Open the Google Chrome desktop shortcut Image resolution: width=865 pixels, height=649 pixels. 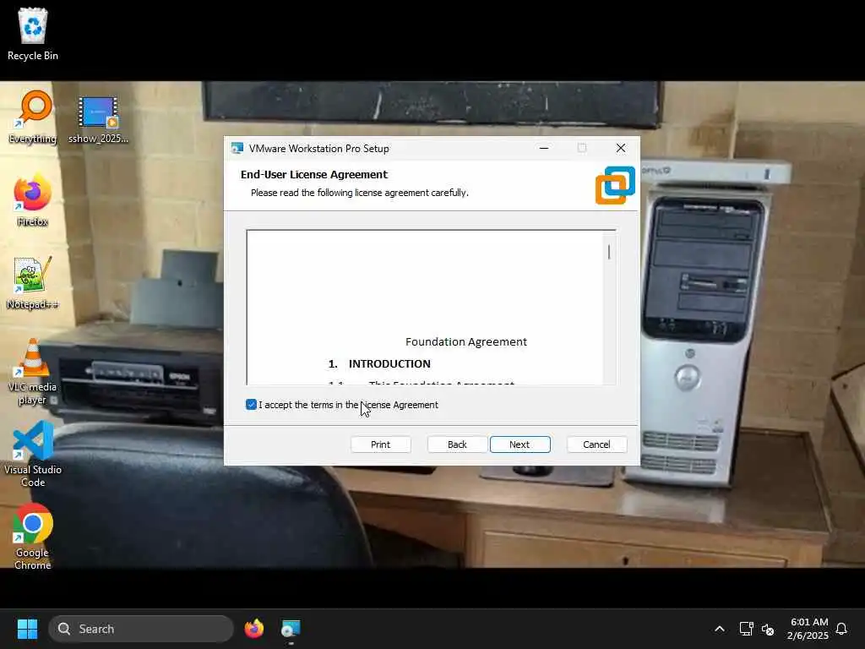click(33, 537)
